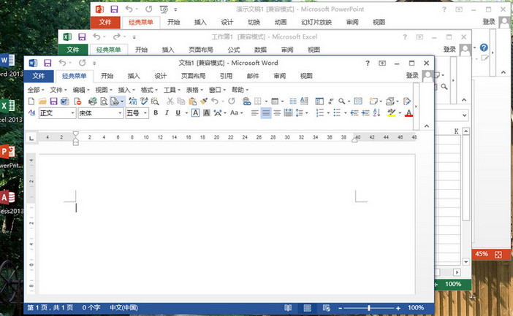
Task: Align text left in Word toolbar
Action: (255, 113)
